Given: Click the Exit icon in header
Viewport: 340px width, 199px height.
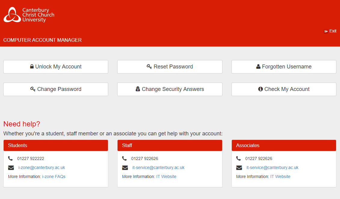Looking at the screenshot, I should (326, 31).
